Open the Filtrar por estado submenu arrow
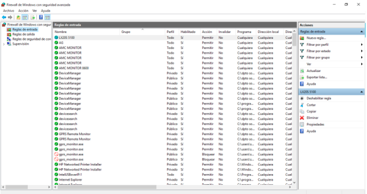 (x=362, y=51)
